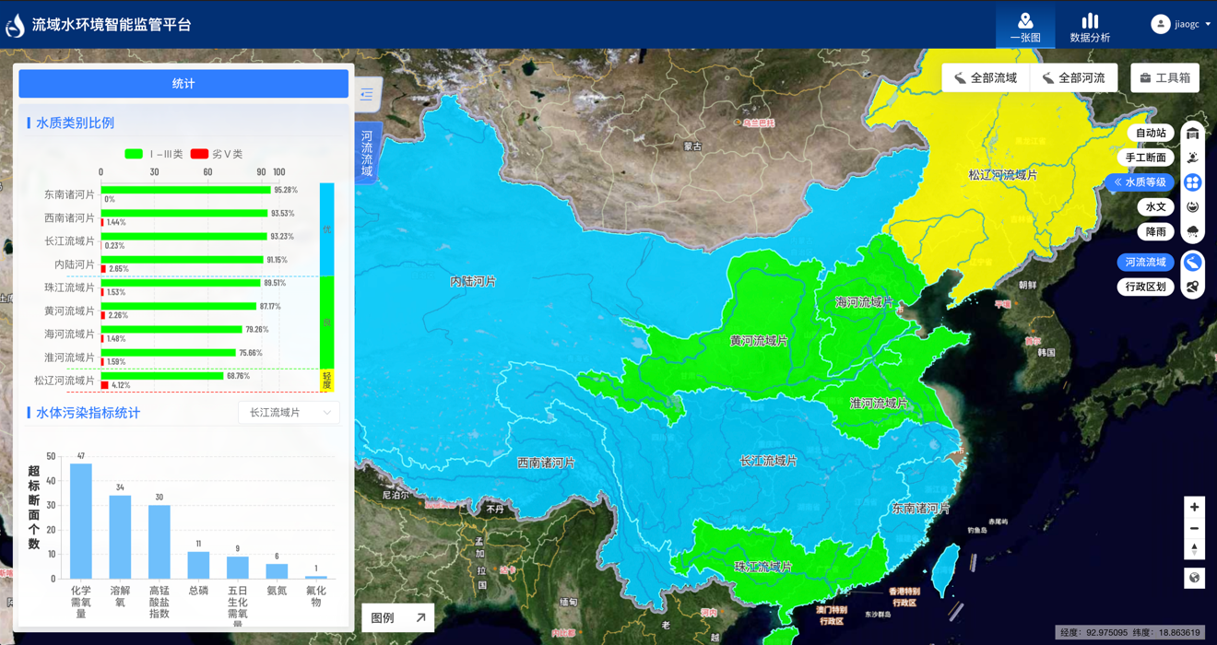This screenshot has width=1217, height=645.
Task: Toggle the 水质等级 layer label
Action: pos(1140,182)
